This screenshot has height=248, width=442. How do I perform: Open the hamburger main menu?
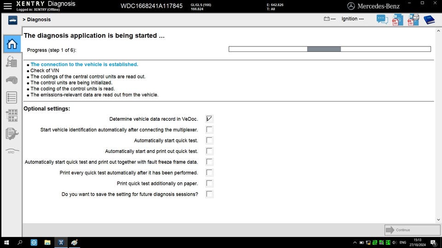(8, 6)
